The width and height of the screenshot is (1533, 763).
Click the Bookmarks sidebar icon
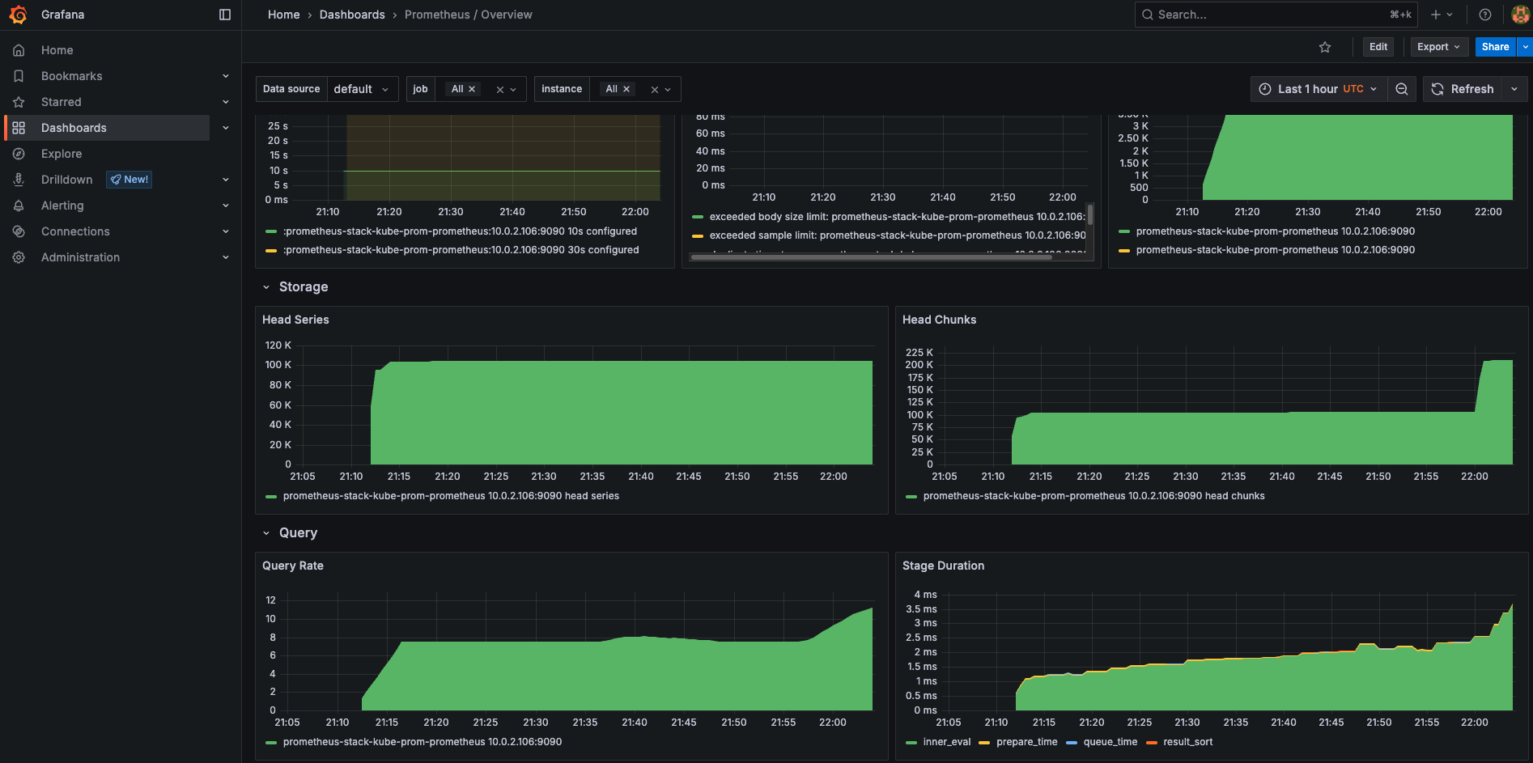(x=19, y=76)
